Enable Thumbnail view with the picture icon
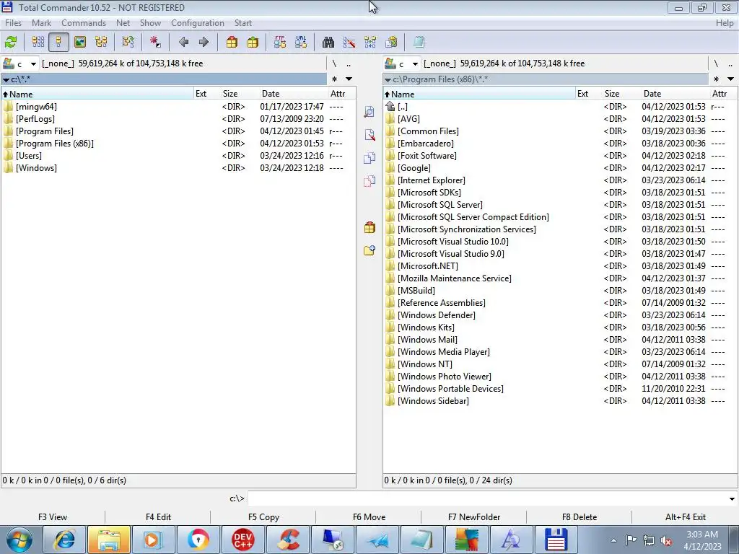739x554 pixels. pos(80,42)
